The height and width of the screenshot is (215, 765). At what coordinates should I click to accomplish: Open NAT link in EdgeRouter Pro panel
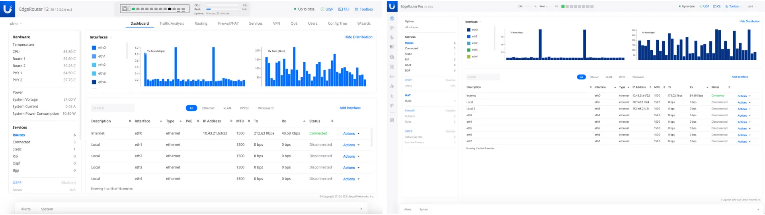click(x=408, y=96)
